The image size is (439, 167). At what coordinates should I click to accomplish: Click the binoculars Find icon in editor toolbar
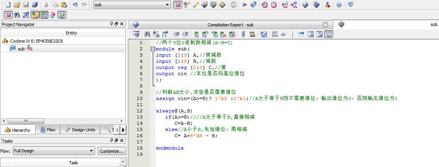(147, 34)
